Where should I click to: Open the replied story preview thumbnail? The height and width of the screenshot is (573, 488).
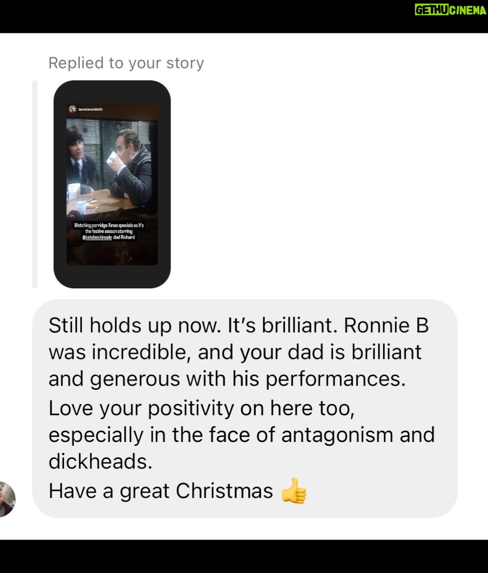click(x=112, y=184)
